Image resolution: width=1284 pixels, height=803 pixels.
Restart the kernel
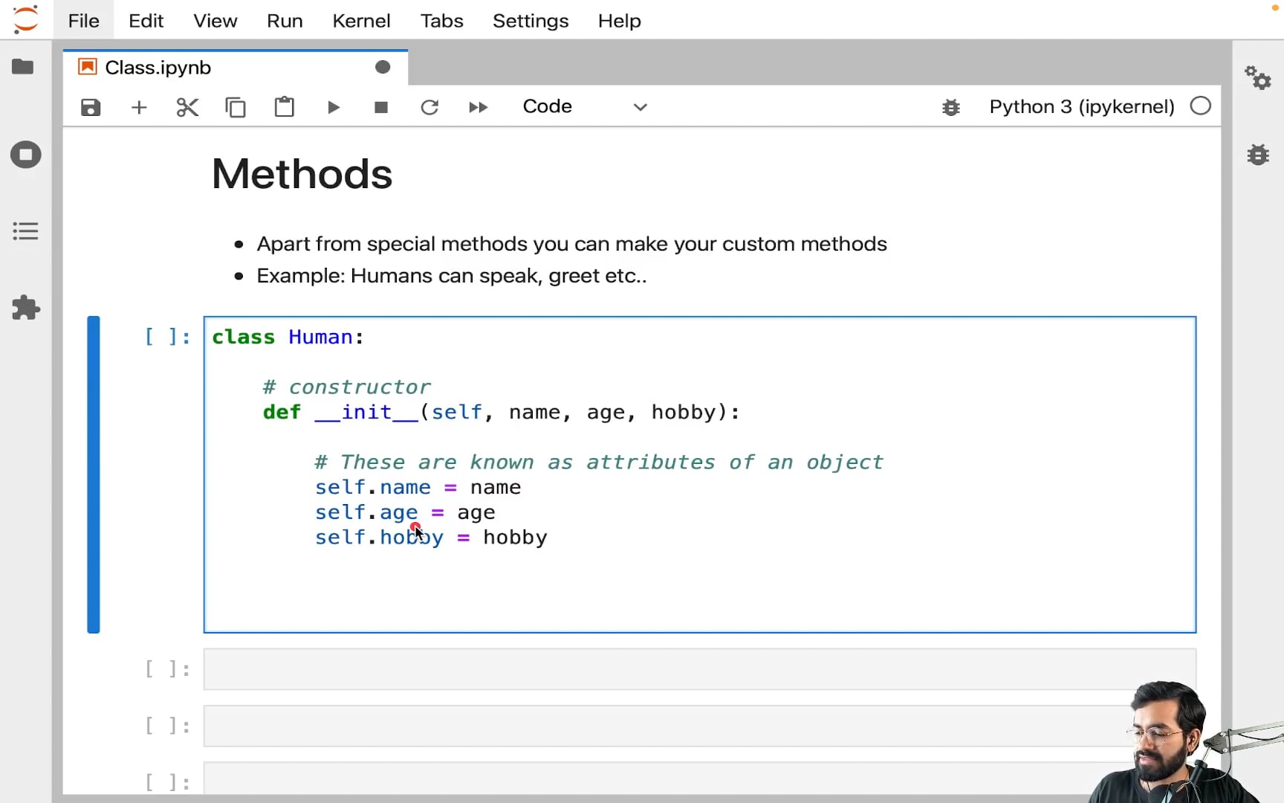429,107
